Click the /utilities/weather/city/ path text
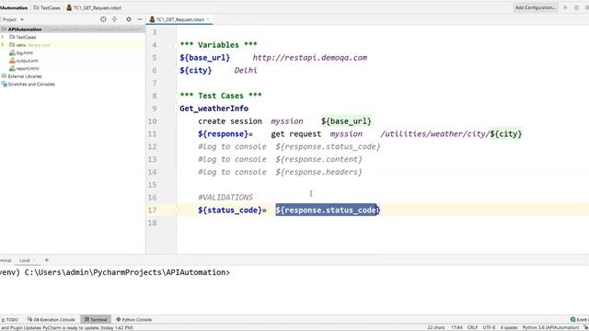 click(435, 134)
